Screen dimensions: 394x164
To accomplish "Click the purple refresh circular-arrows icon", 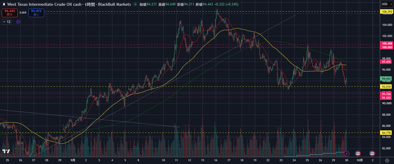I will click(18, 22).
